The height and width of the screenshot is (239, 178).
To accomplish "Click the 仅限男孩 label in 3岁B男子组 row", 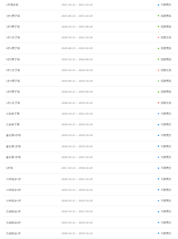I will tap(166, 27).
